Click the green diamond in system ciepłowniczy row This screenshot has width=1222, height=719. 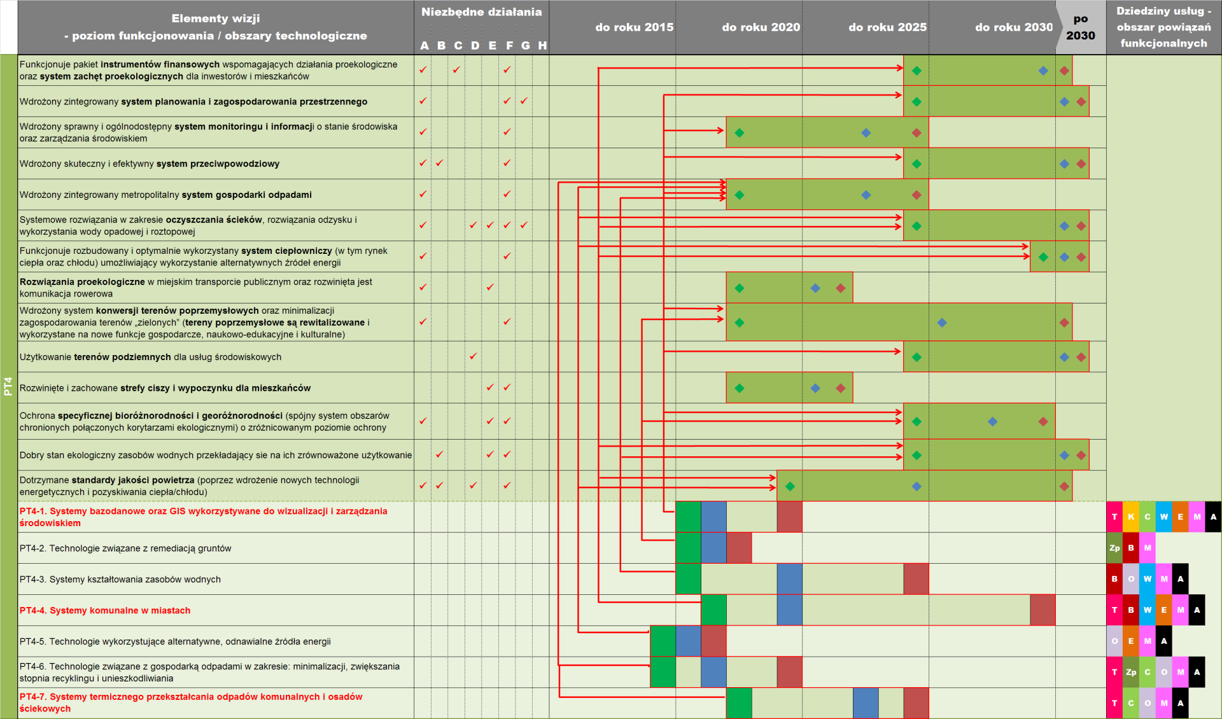tap(1043, 257)
